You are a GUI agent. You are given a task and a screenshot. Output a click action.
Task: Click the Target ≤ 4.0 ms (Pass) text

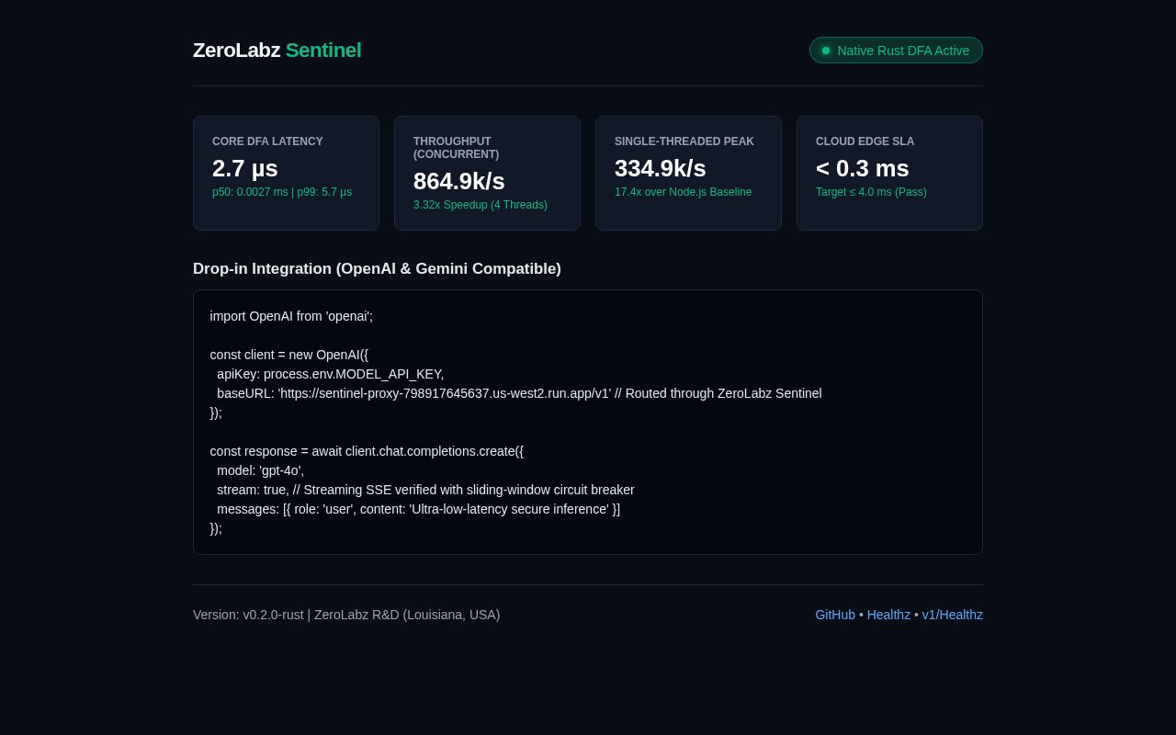pos(871,192)
